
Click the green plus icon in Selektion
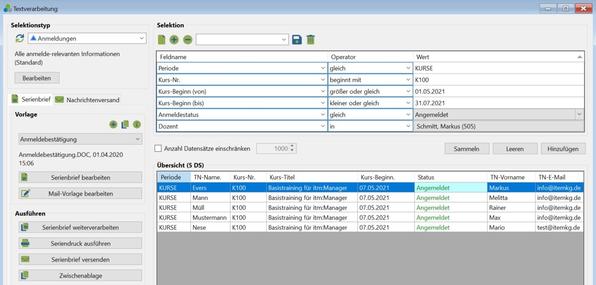(x=174, y=40)
